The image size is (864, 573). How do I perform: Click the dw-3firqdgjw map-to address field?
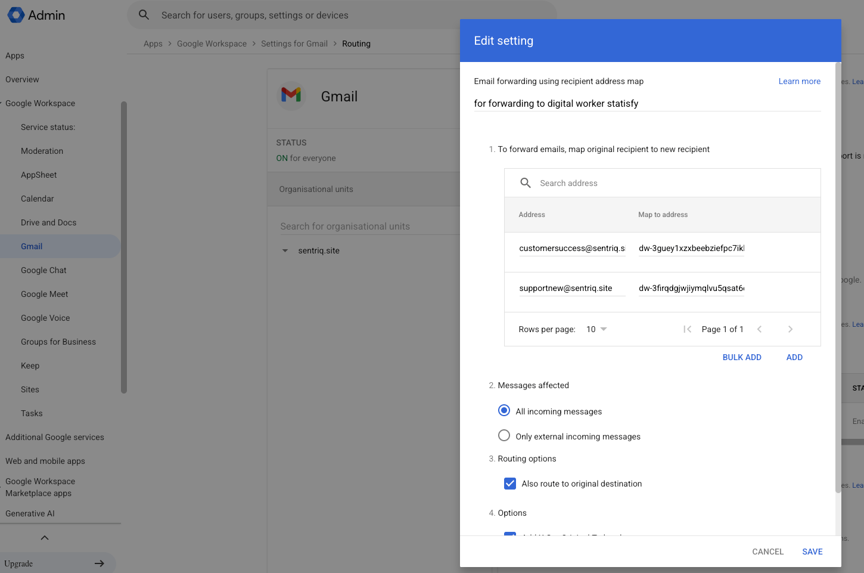[x=691, y=289]
